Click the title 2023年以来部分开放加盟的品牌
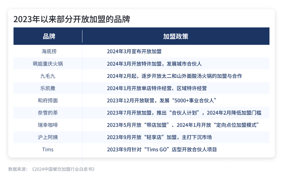This screenshot has height=178, width=283. click(x=72, y=19)
